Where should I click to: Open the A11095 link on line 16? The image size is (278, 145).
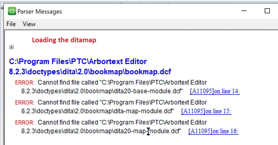pos(213,131)
